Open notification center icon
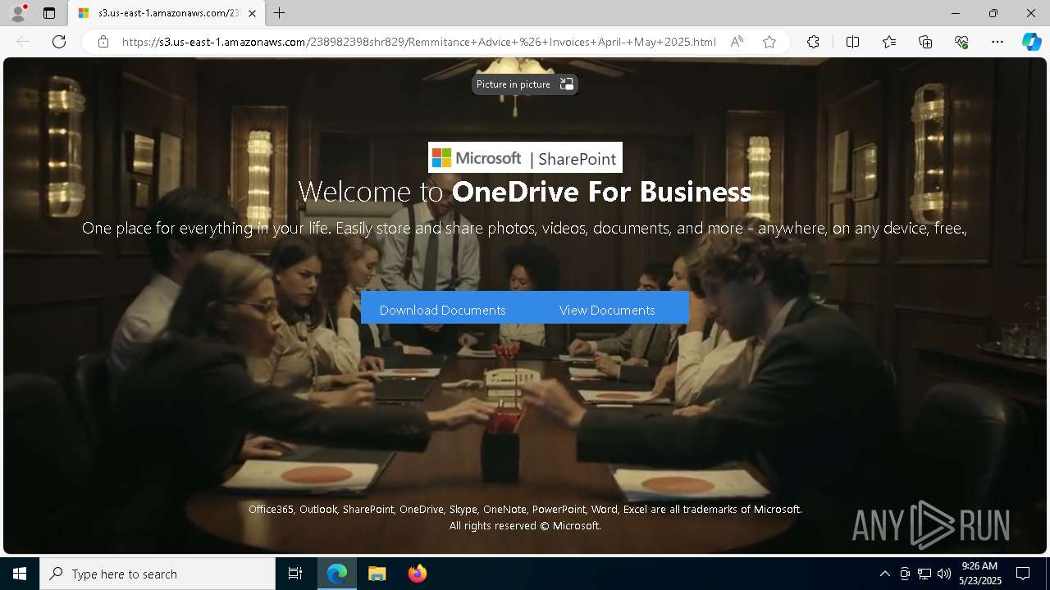Screen dimensions: 1050x590 click(x=1023, y=574)
